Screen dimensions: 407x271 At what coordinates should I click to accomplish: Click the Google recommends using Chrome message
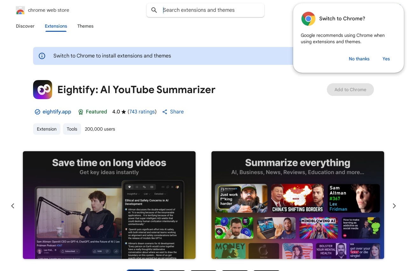[343, 38]
